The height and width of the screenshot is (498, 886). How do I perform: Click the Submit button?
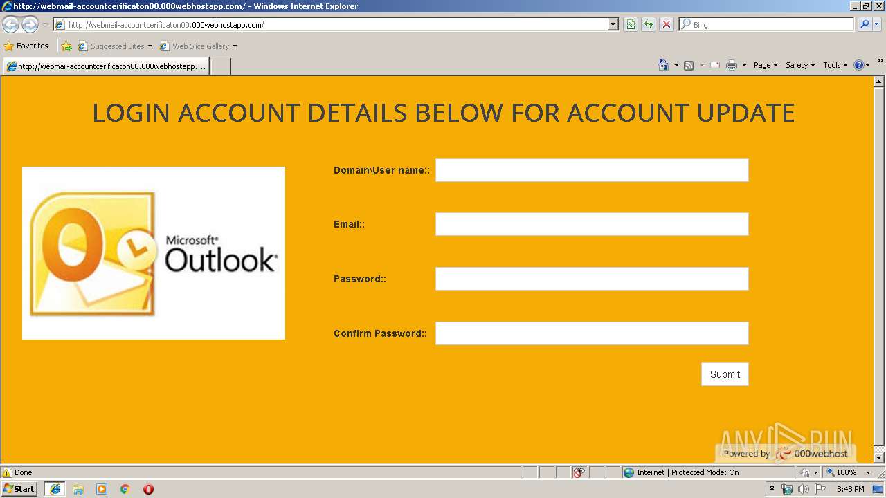point(725,374)
